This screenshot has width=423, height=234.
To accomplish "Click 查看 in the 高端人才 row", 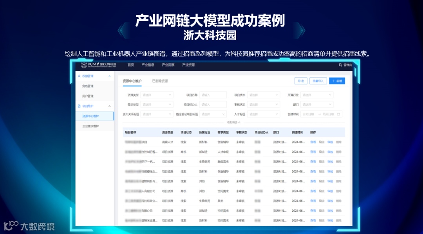I will coord(313,142).
